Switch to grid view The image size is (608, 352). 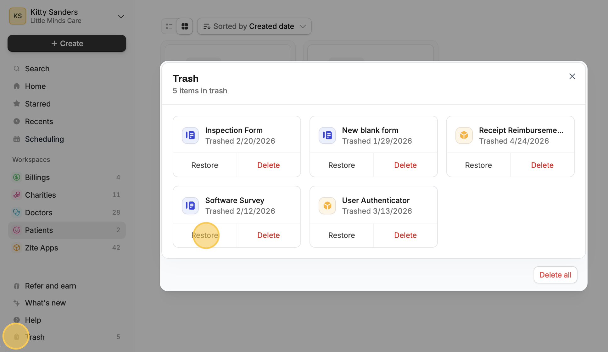tap(185, 26)
